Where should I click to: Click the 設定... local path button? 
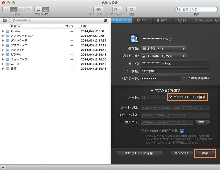(x=202, y=122)
